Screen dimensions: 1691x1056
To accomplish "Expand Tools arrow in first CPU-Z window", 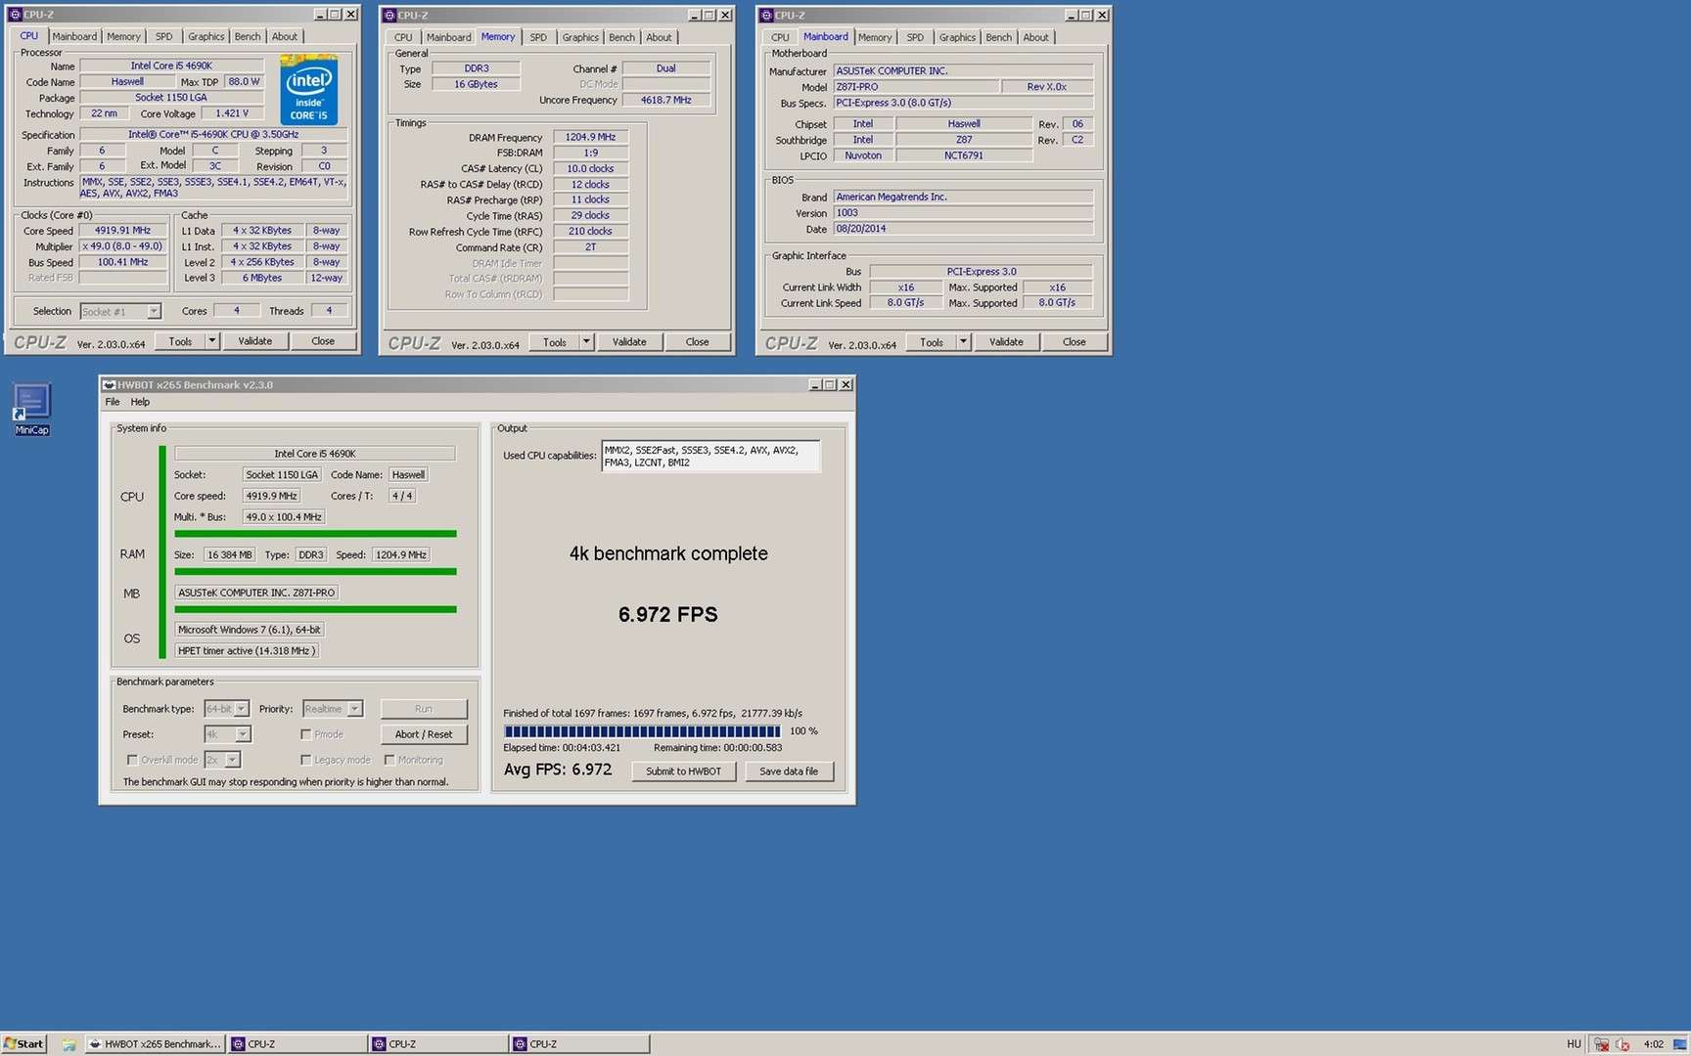I will tap(212, 341).
